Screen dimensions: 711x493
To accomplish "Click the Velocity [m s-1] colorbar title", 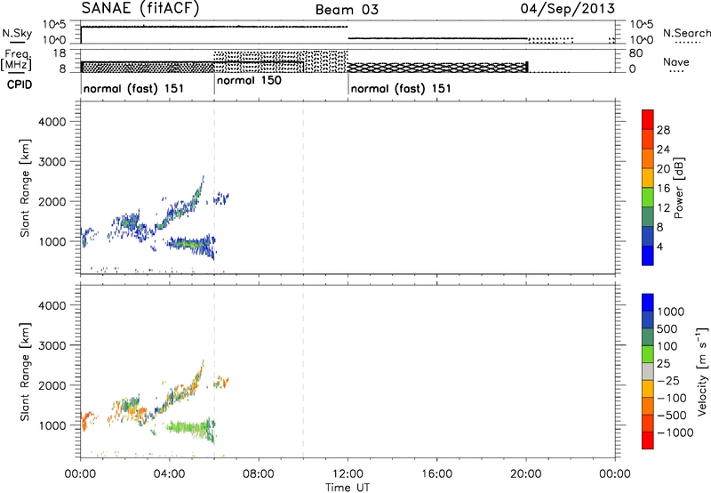I will (x=702, y=371).
